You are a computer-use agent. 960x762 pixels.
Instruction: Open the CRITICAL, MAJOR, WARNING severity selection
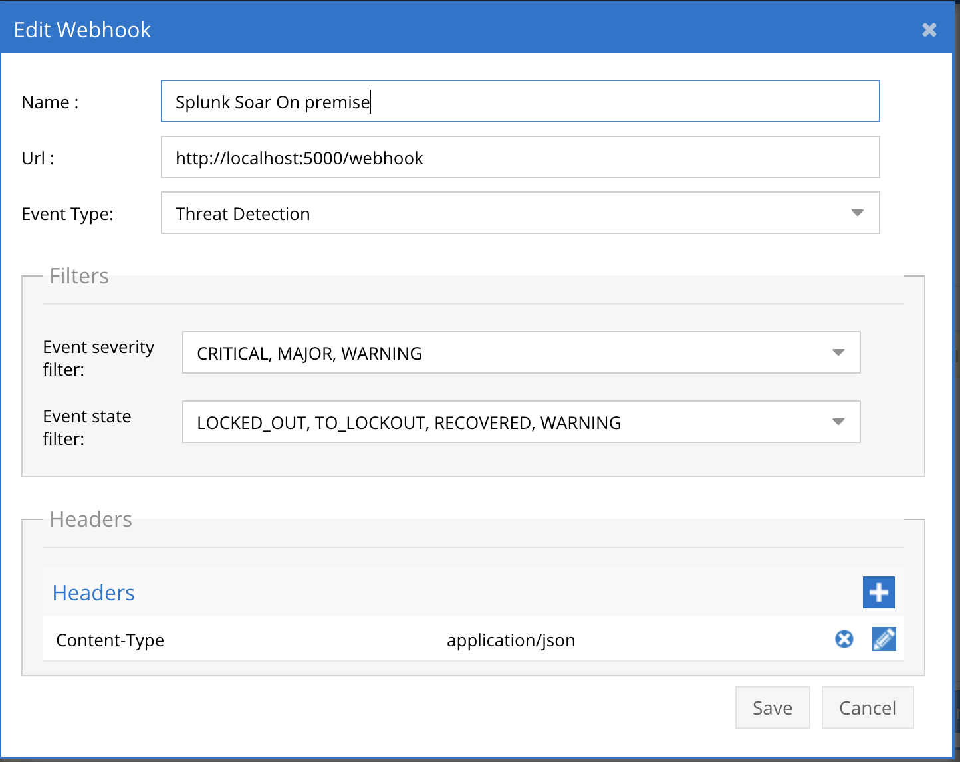pyautogui.click(x=505, y=353)
